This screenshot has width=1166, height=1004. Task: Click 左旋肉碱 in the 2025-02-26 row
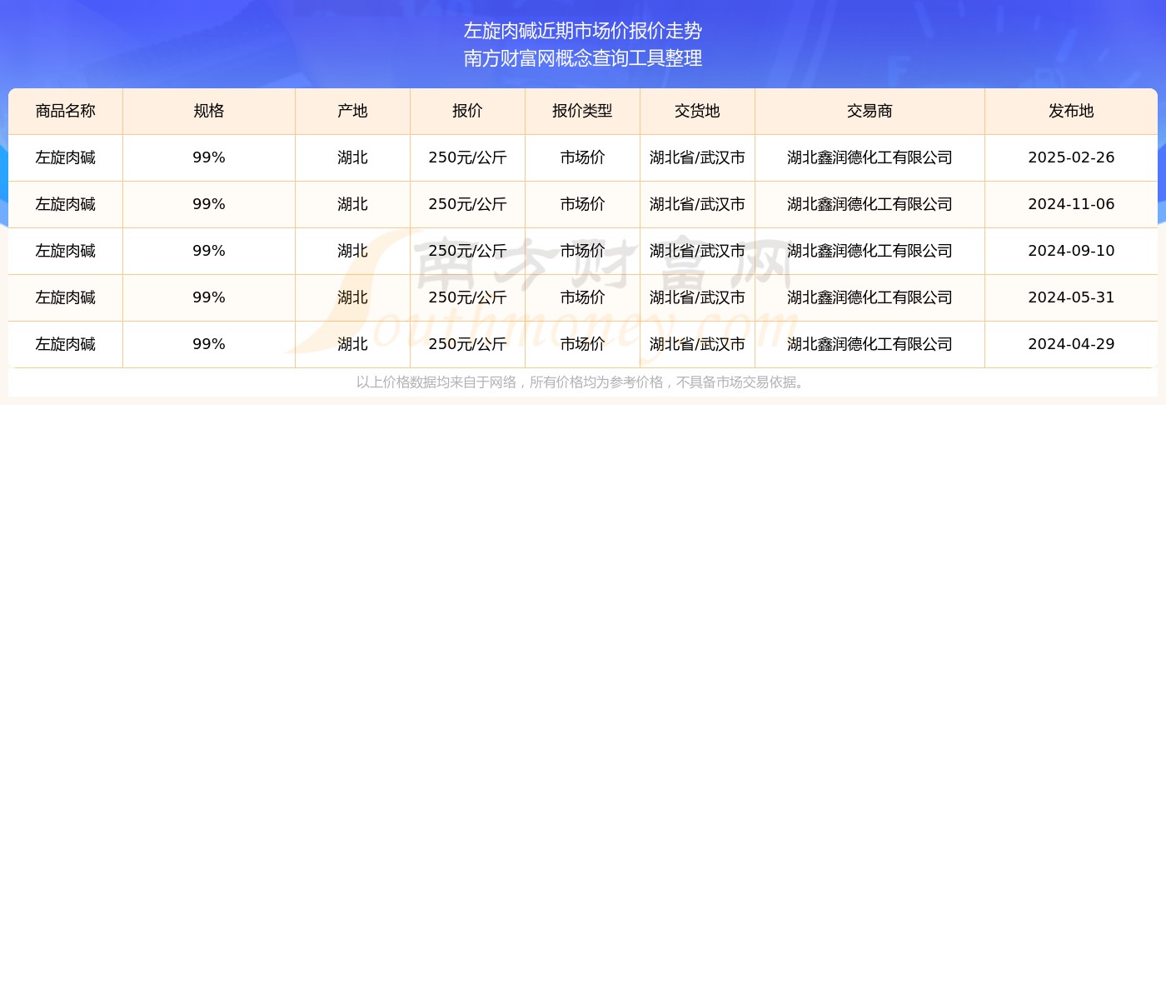[x=66, y=157]
